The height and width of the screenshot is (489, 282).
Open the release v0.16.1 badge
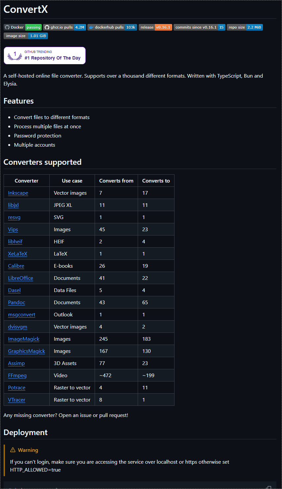point(155,27)
